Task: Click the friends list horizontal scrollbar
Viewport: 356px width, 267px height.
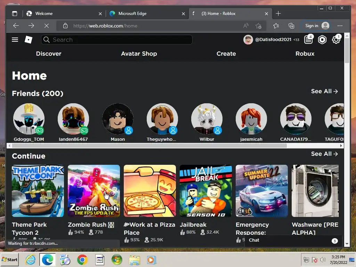Action: (149, 146)
